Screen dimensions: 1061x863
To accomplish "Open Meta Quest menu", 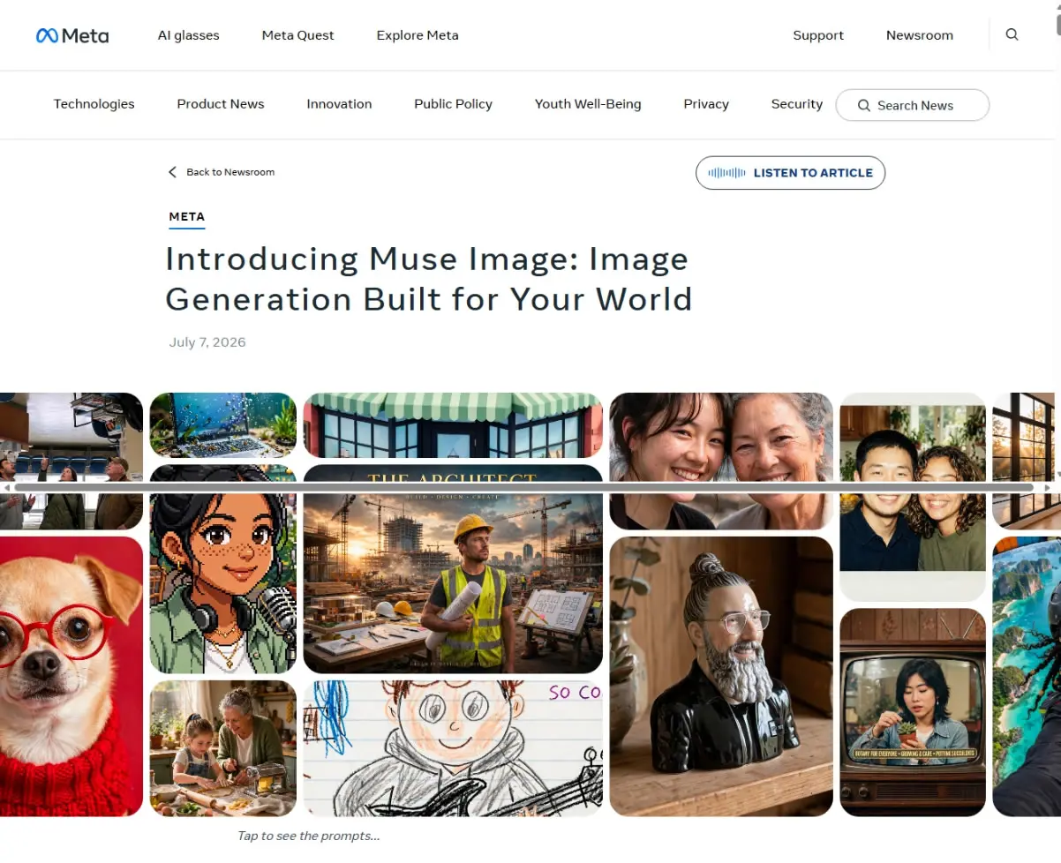I will point(298,35).
